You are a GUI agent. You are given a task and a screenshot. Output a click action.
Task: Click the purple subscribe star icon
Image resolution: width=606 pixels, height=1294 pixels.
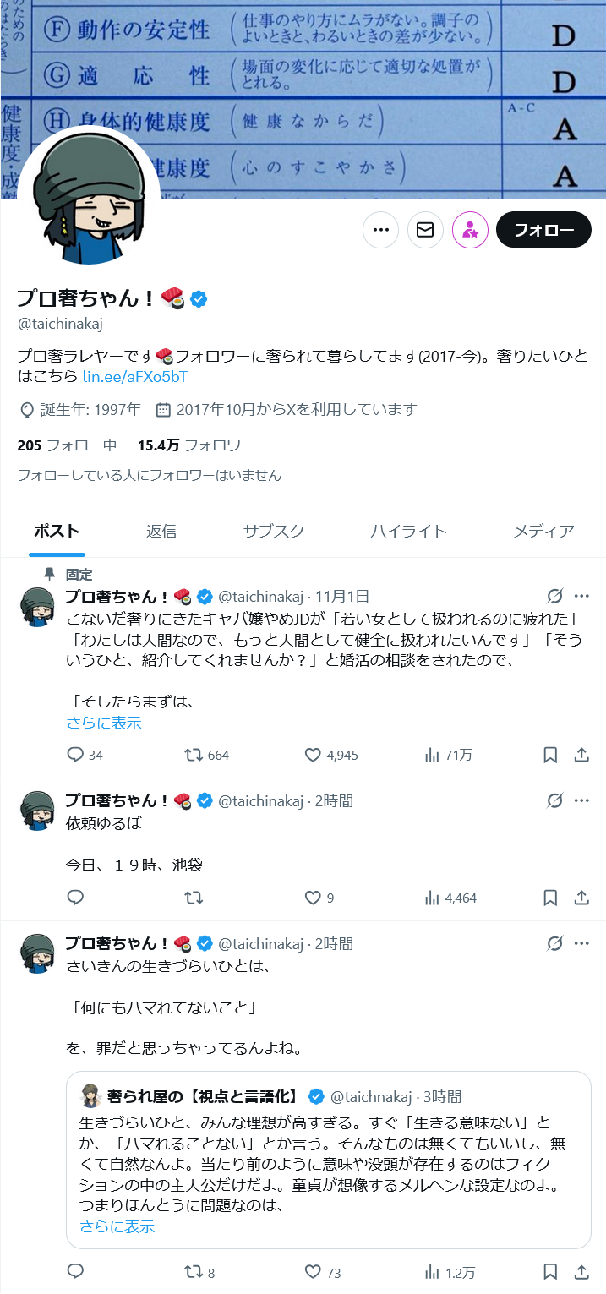tap(470, 230)
